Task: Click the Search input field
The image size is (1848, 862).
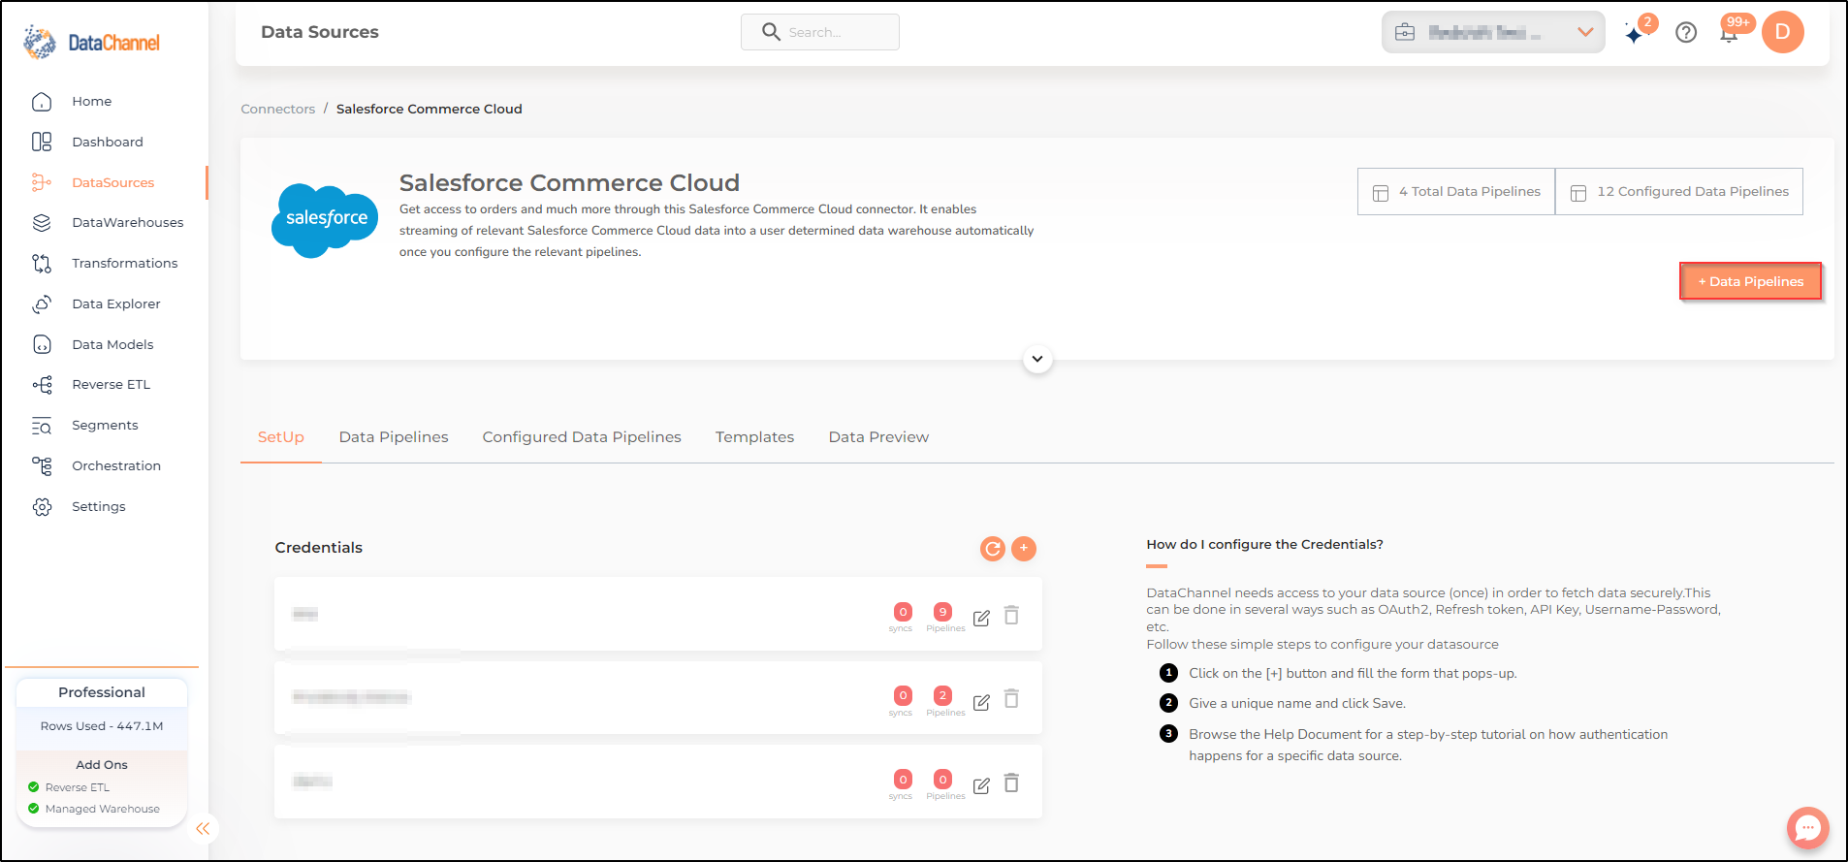Action: [820, 32]
